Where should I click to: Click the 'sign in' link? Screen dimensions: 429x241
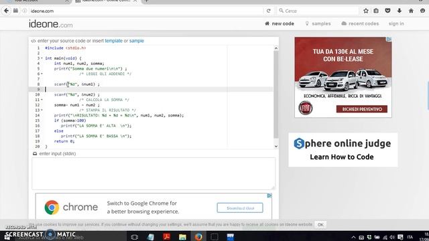coord(396,24)
